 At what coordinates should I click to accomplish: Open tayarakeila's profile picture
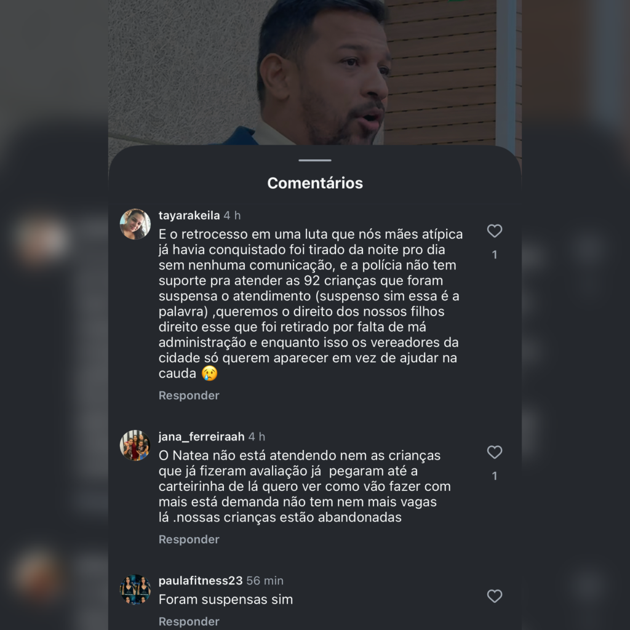pos(135,224)
